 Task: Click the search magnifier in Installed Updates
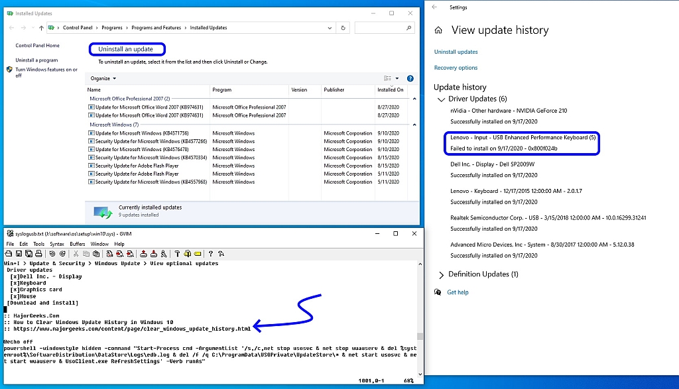pyautogui.click(x=408, y=28)
